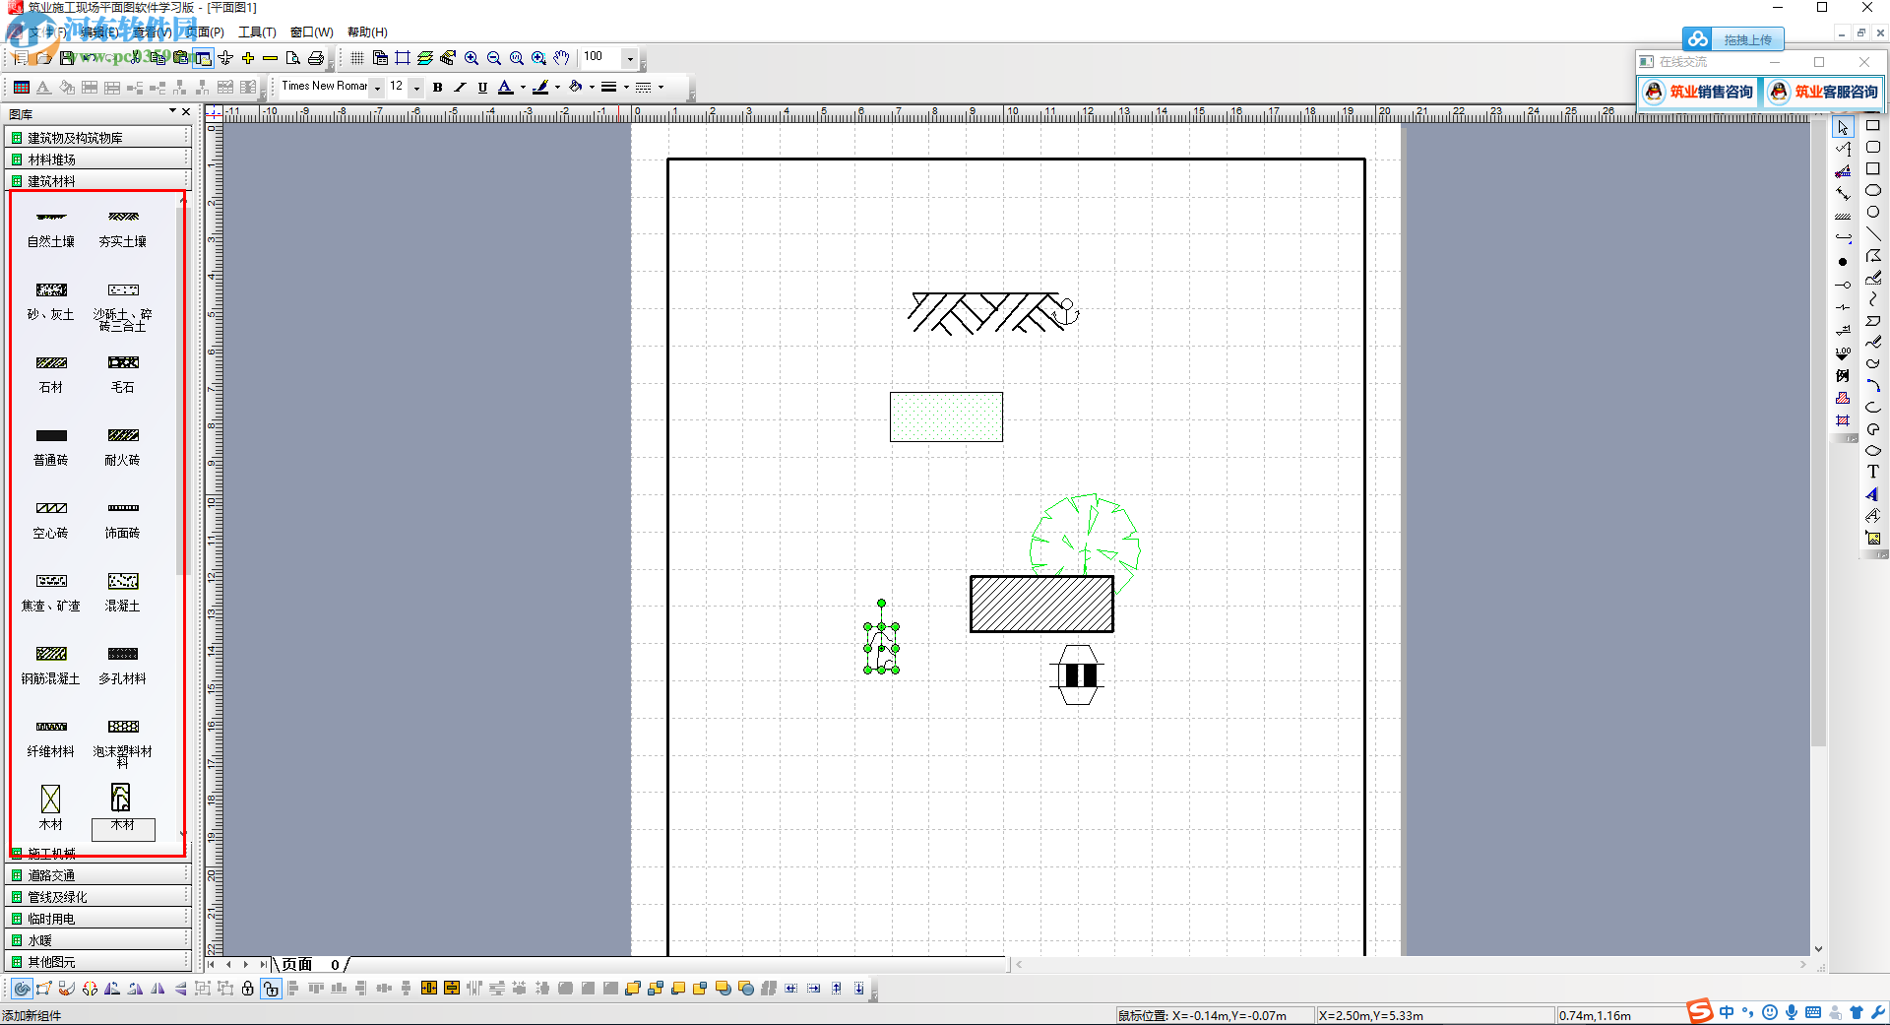Open the Times New Roman font dropdown
Viewport: 1890px width, 1025px height.
coord(377,88)
